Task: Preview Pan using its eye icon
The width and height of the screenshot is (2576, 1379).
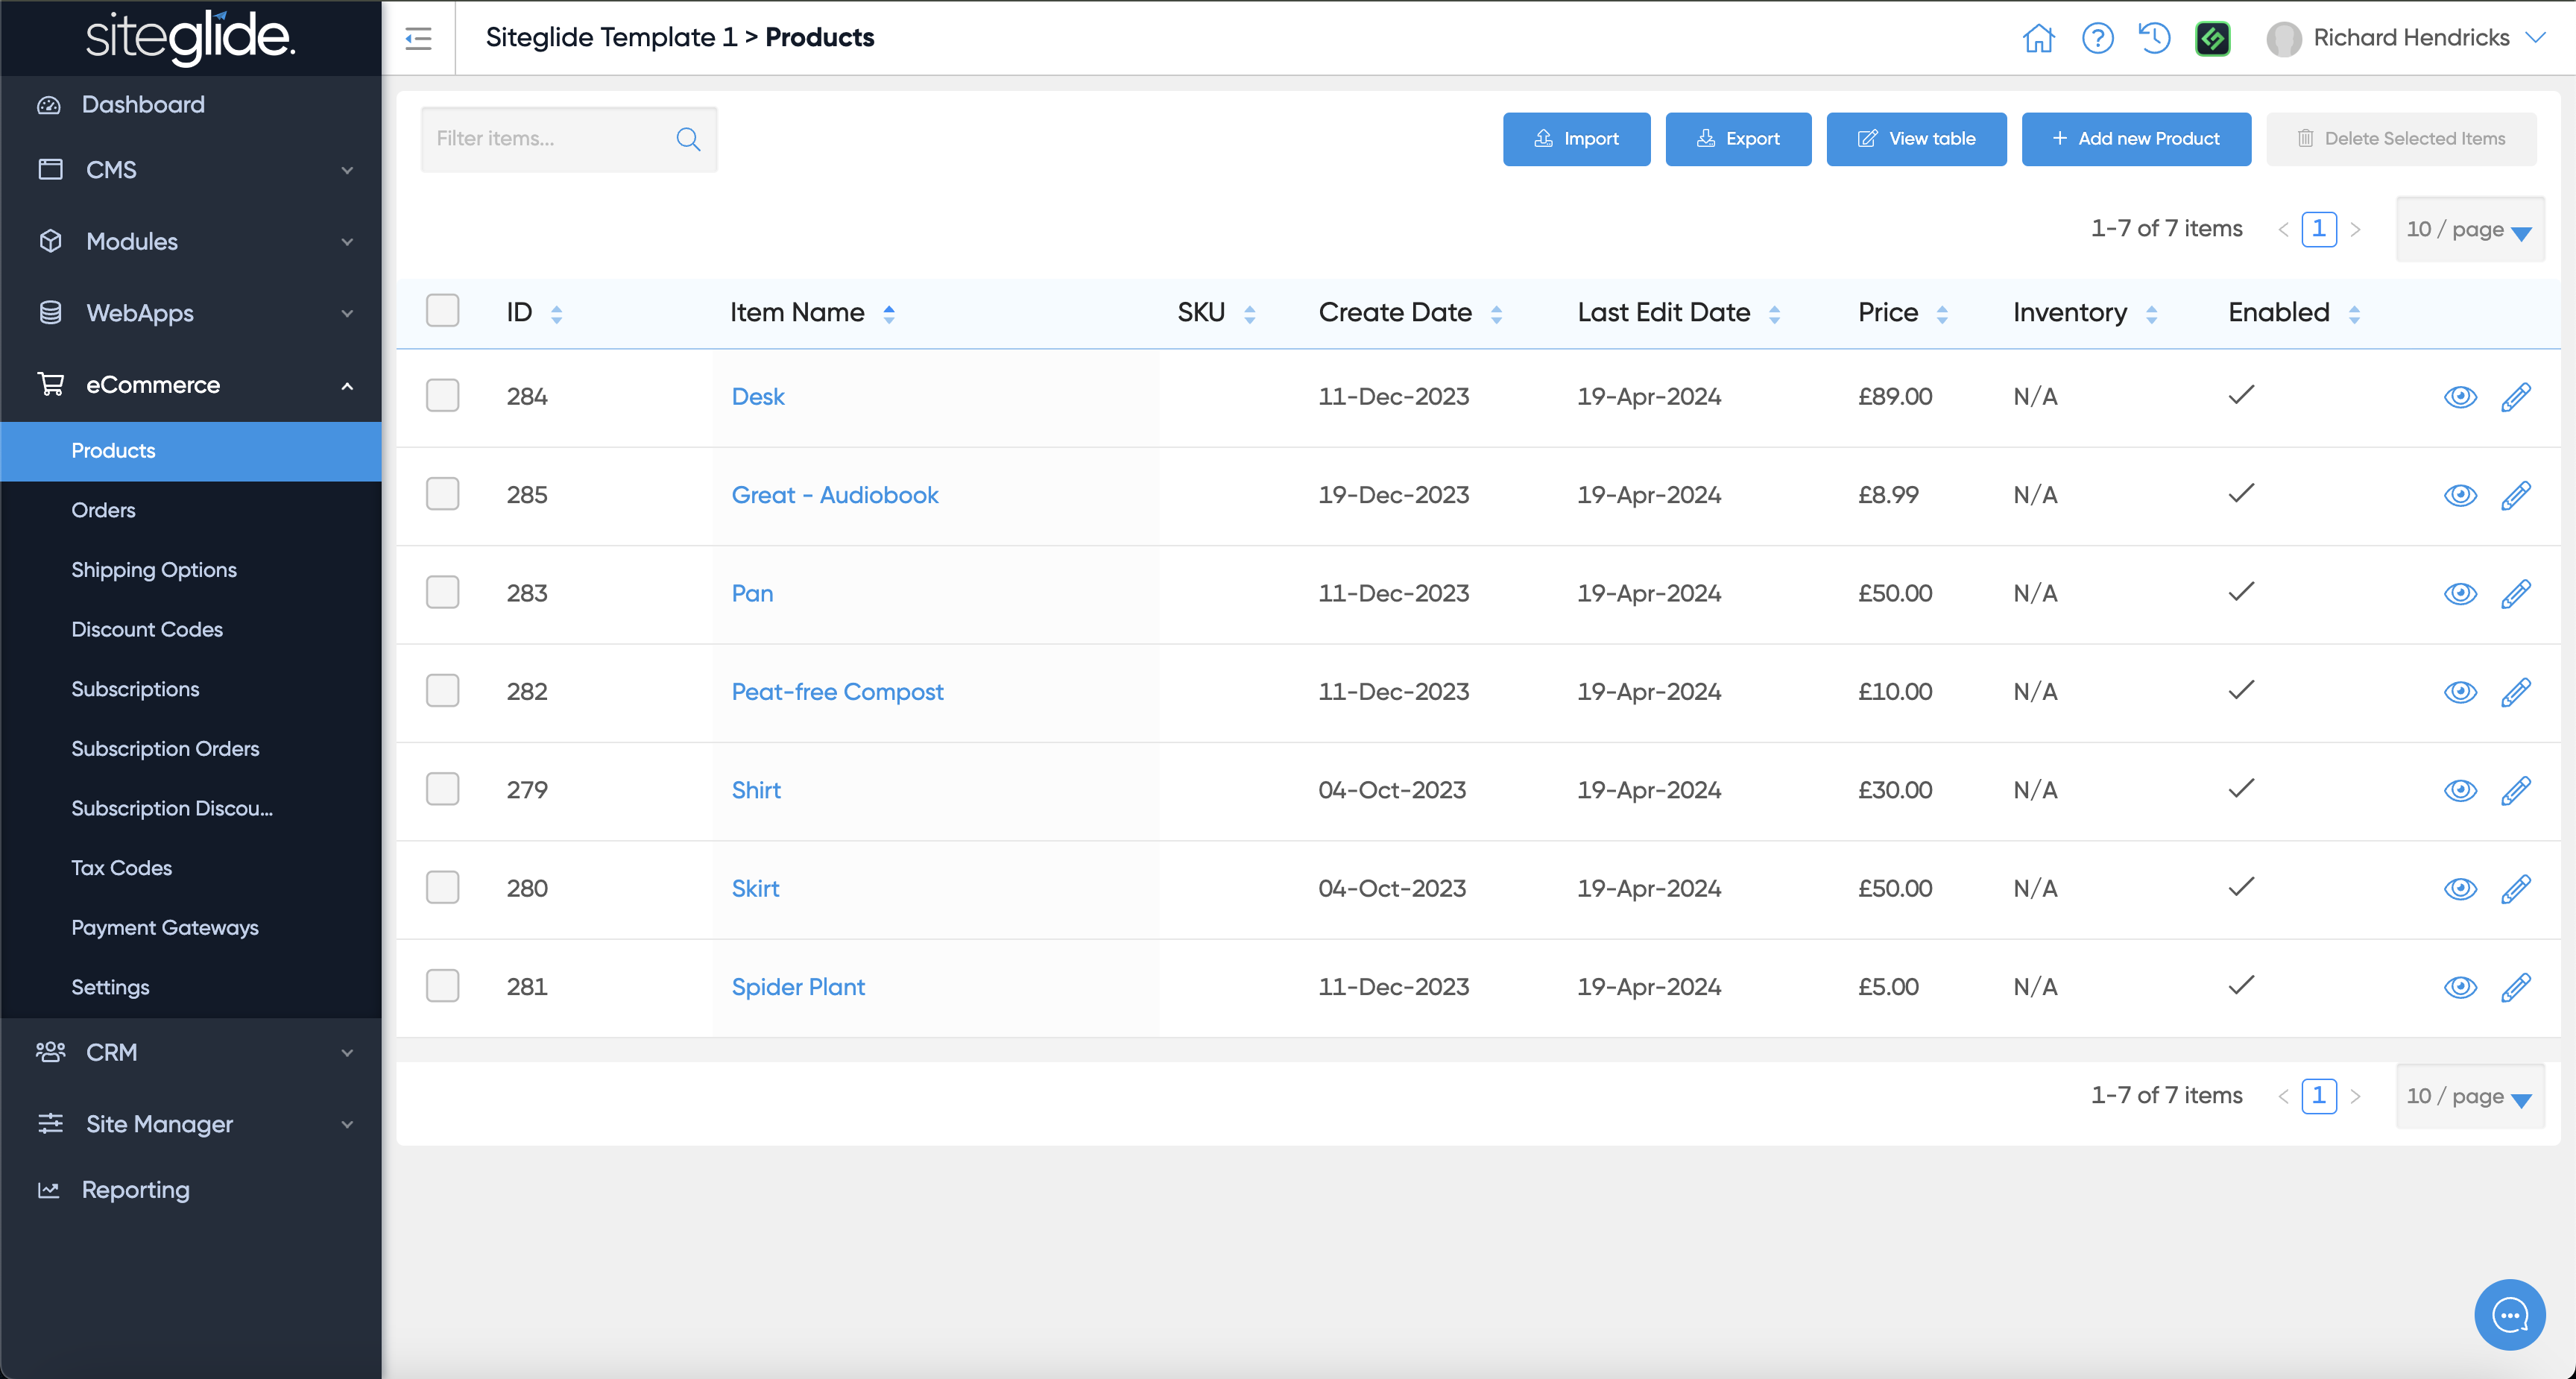Action: [2460, 594]
